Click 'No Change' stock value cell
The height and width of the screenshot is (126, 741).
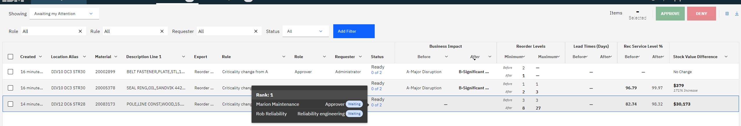[682, 72]
